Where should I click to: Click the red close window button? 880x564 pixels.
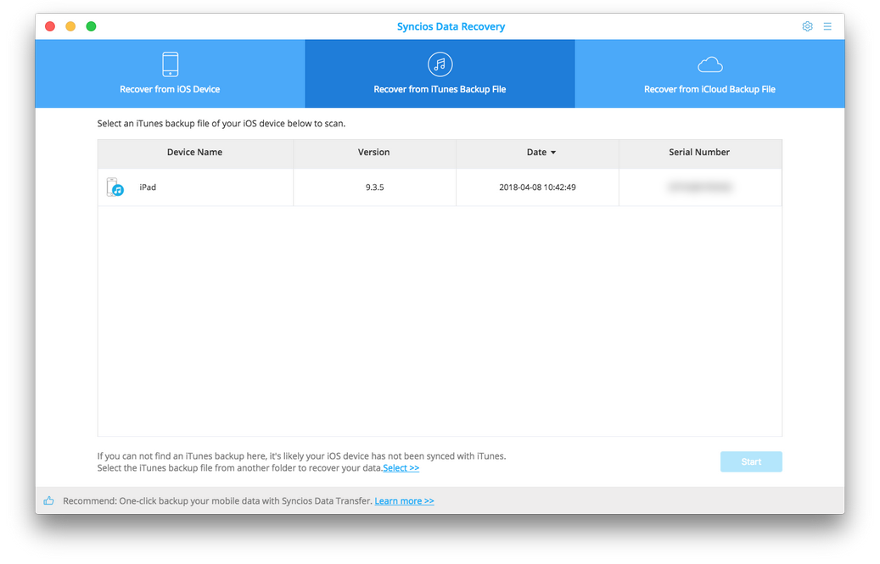point(50,26)
